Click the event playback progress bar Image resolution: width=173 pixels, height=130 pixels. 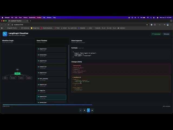click(x=86, y=105)
